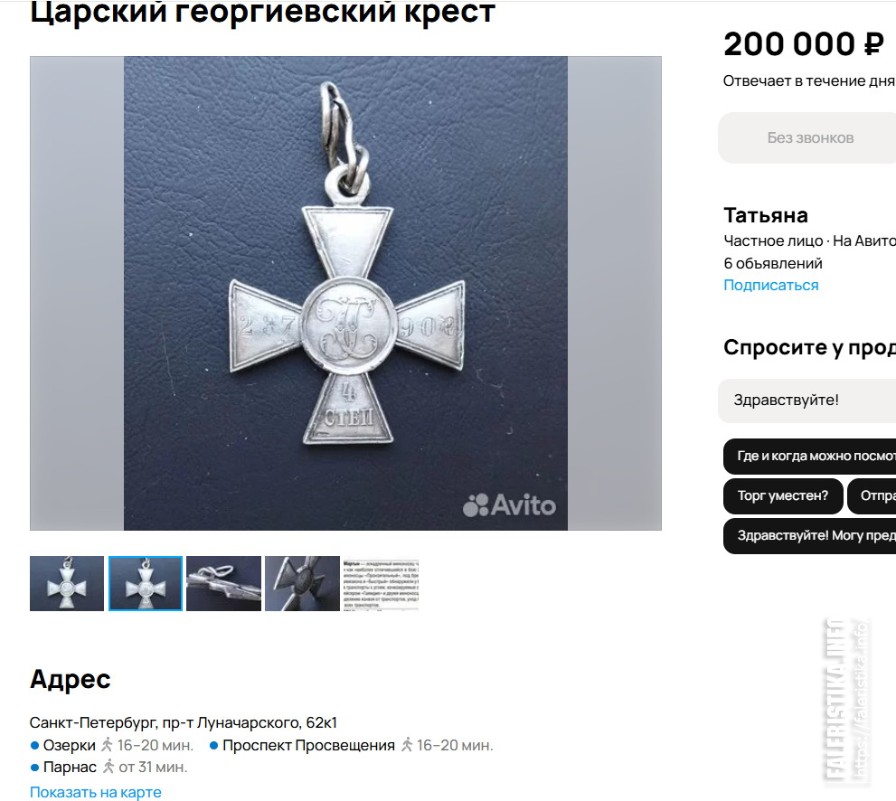
Task: Open the third thumbnail showing ring side view
Action: (223, 583)
